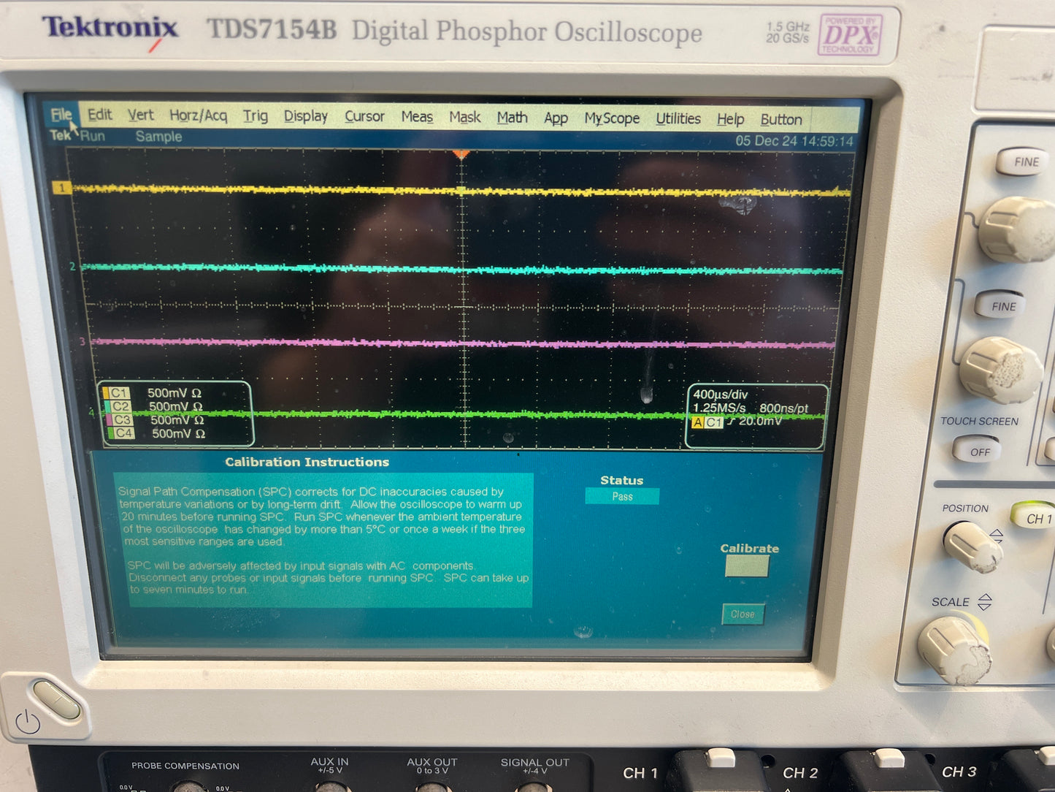Click the C1 500mV scale readout
Image resolution: width=1055 pixels, height=792 pixels.
click(x=174, y=393)
